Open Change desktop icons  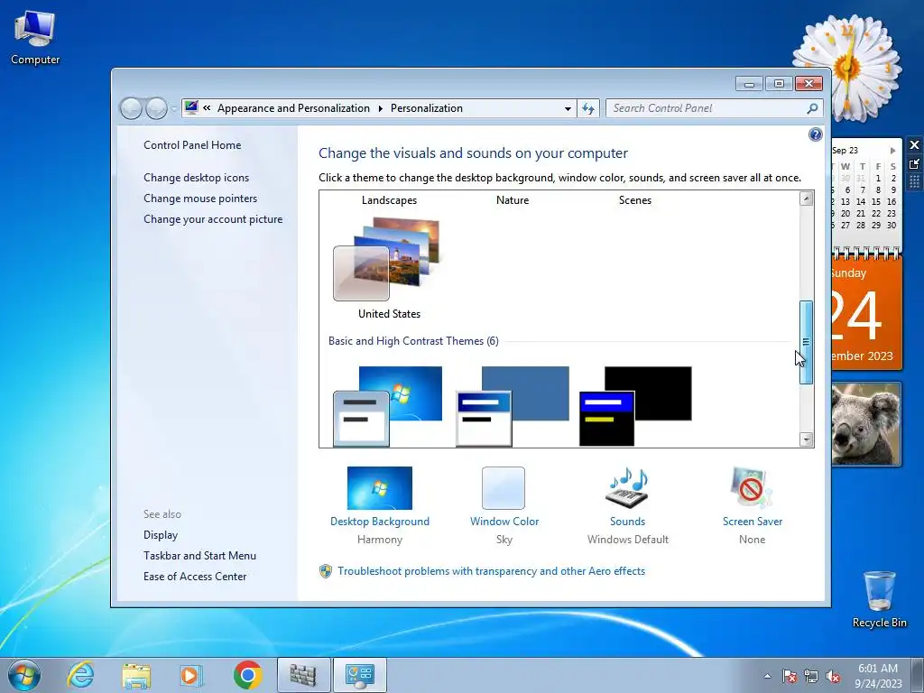pos(196,178)
